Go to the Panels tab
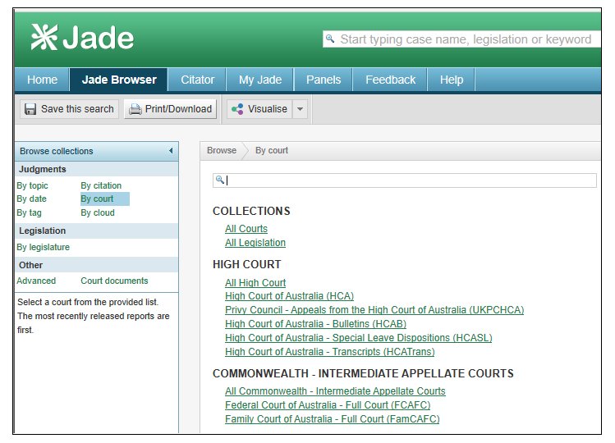The height and width of the screenshot is (443, 615). 324,80
